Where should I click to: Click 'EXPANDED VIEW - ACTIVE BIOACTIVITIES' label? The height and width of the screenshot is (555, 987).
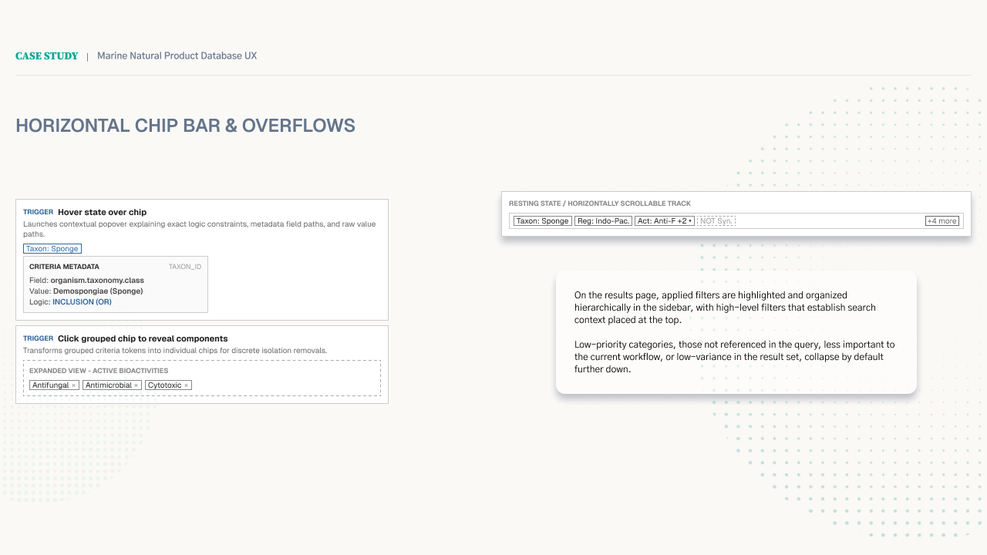point(99,371)
